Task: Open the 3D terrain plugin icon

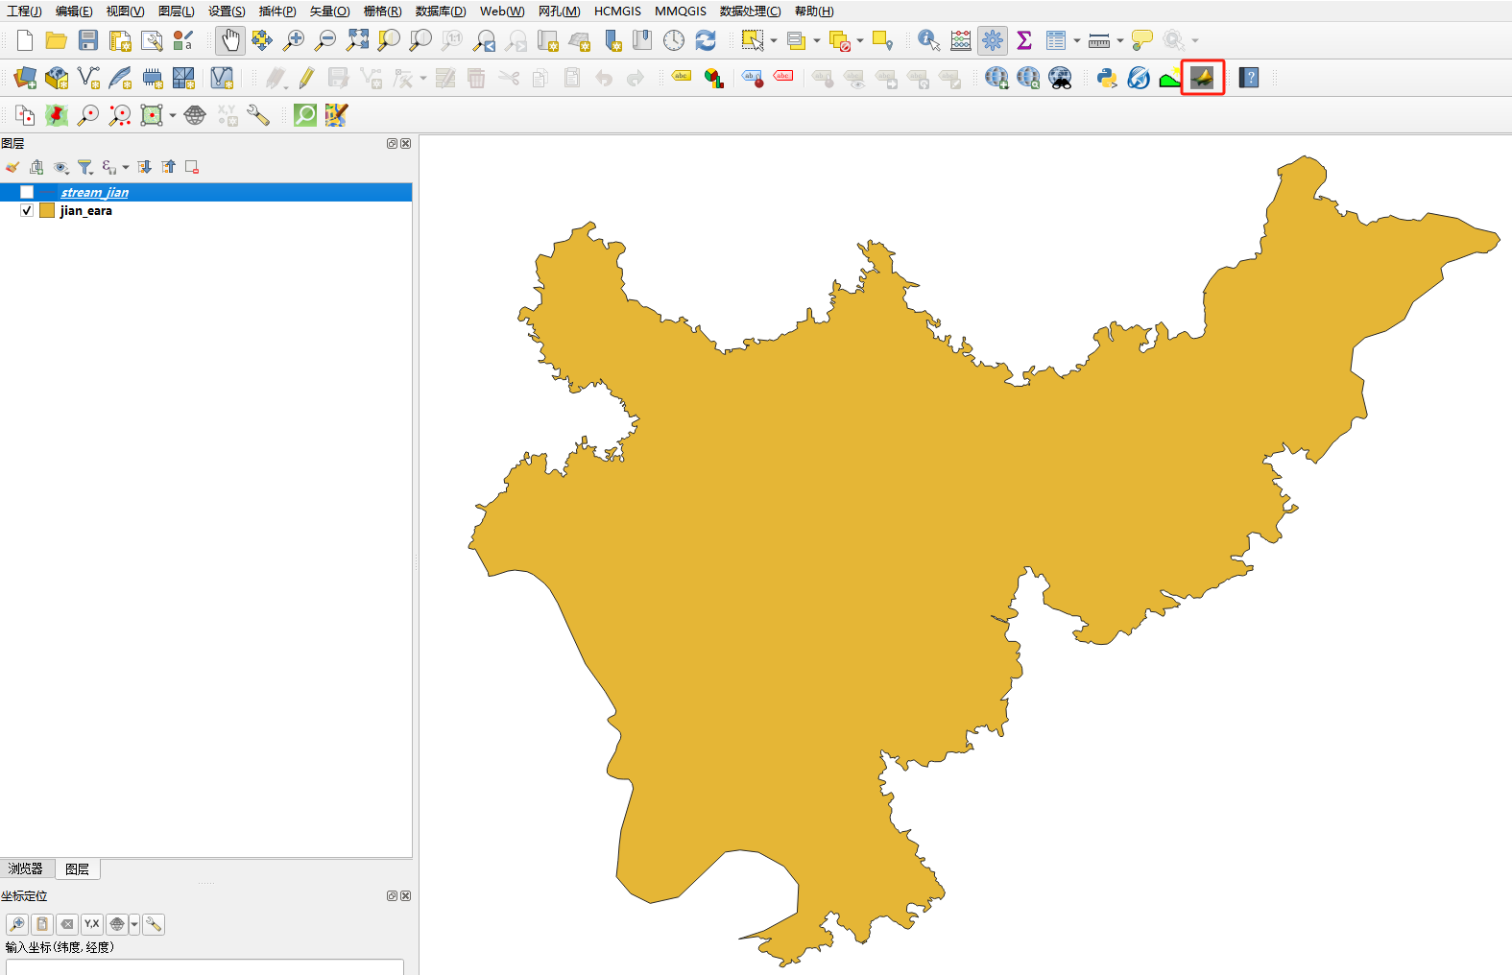Action: click(x=1202, y=78)
